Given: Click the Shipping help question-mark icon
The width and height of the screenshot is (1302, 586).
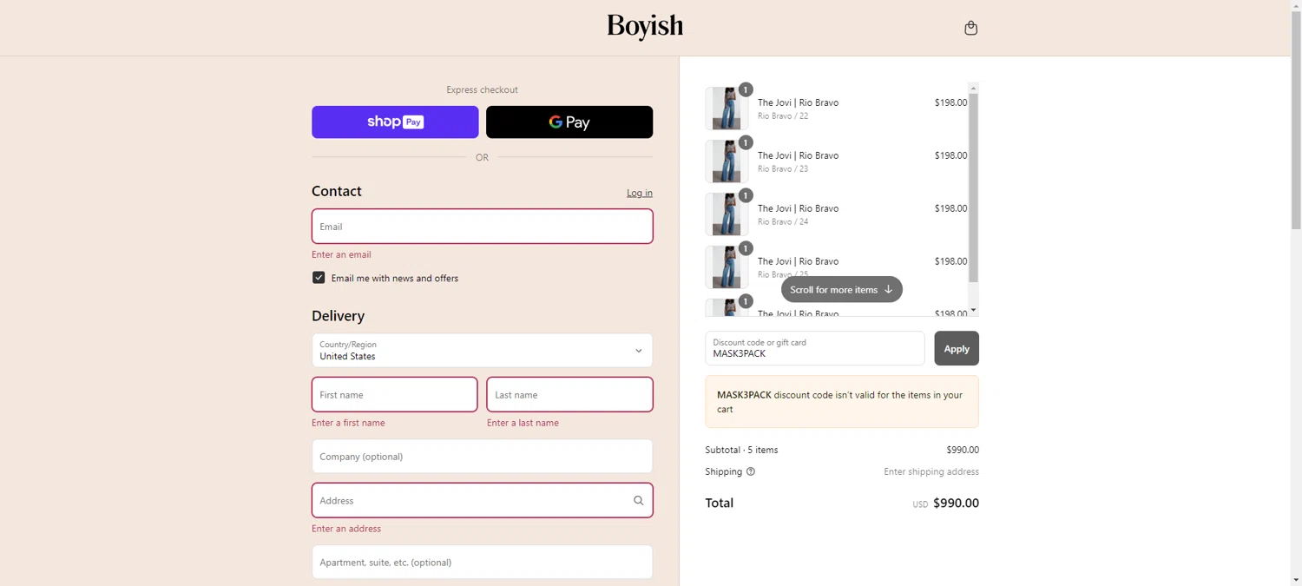Looking at the screenshot, I should pyautogui.click(x=751, y=471).
